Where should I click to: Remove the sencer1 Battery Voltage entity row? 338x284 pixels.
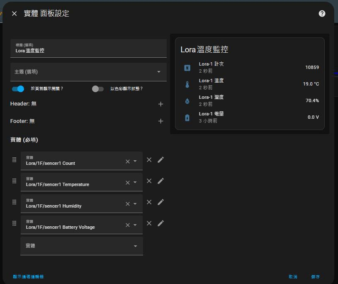point(149,223)
